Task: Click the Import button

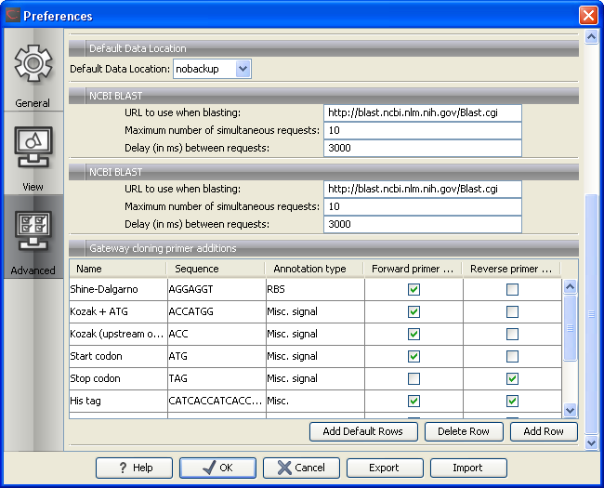Action: (x=468, y=468)
